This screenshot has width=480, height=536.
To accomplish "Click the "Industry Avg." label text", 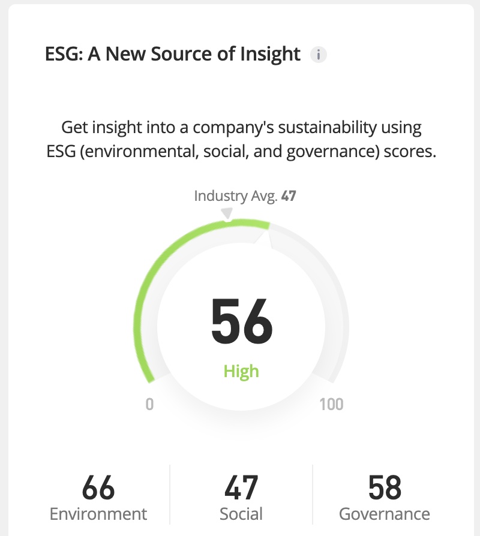I will [x=235, y=196].
